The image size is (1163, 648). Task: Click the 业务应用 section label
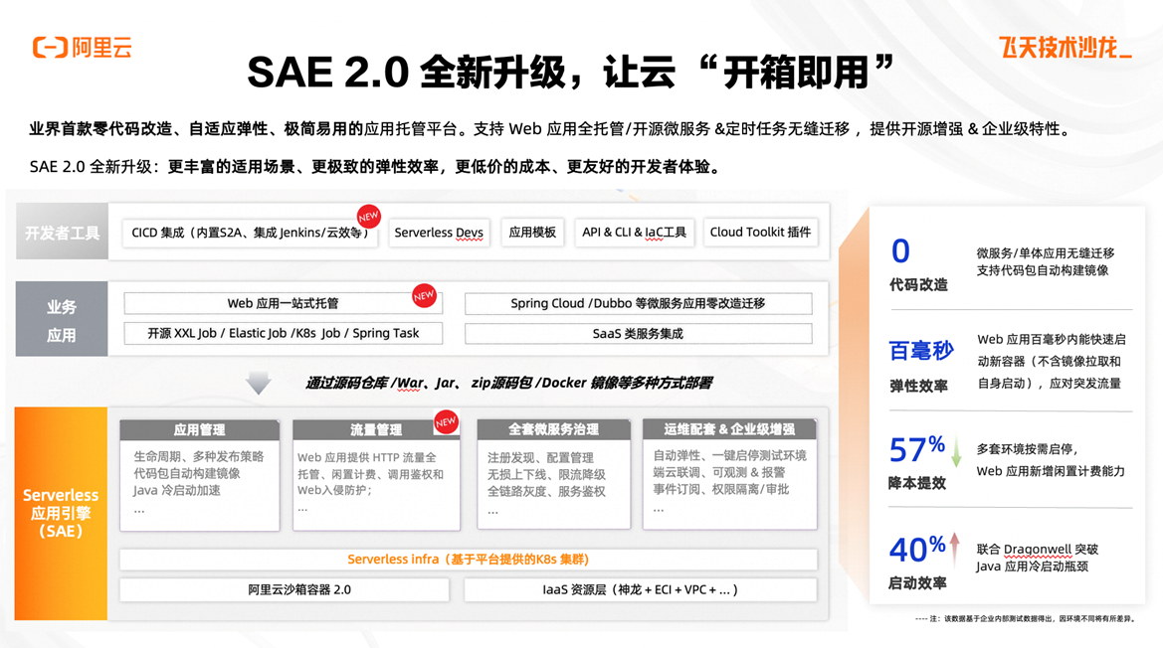62,319
